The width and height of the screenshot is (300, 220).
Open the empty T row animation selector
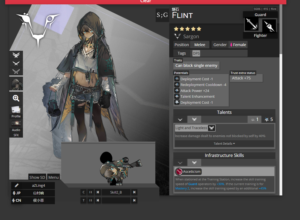click(x=116, y=200)
